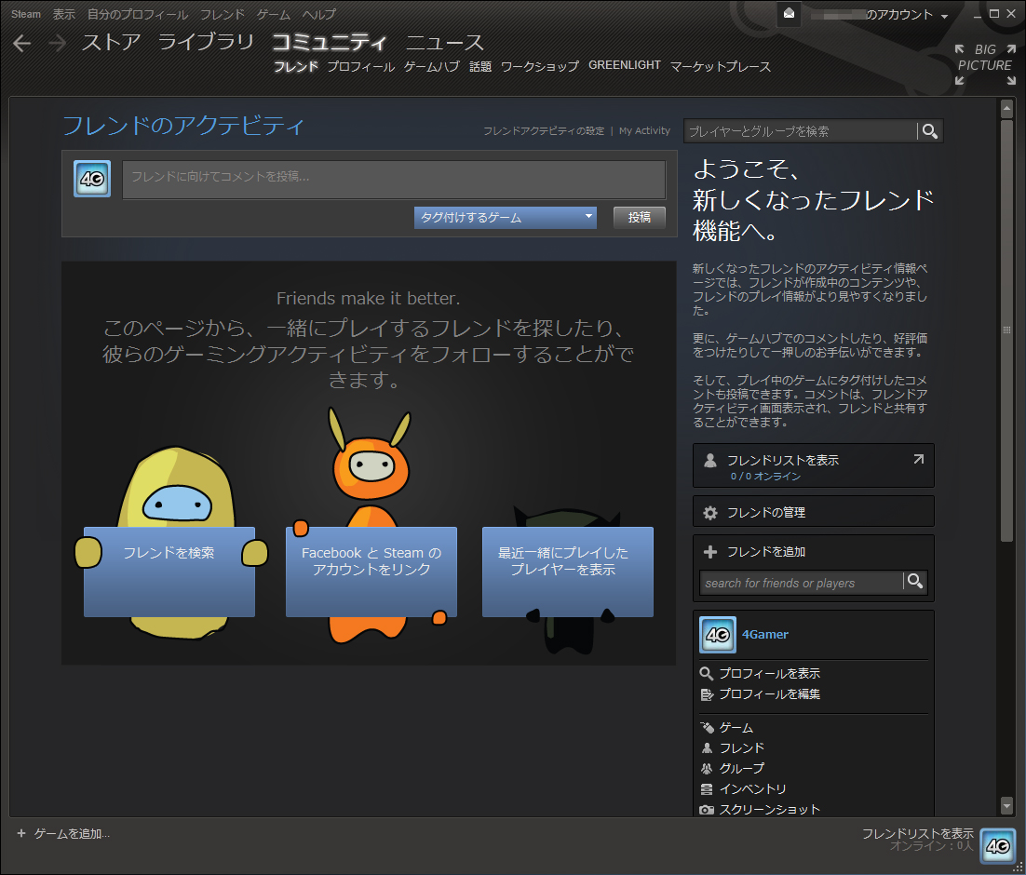
Task: Expand the アカウント dropdown arrow
Action: pos(944,16)
